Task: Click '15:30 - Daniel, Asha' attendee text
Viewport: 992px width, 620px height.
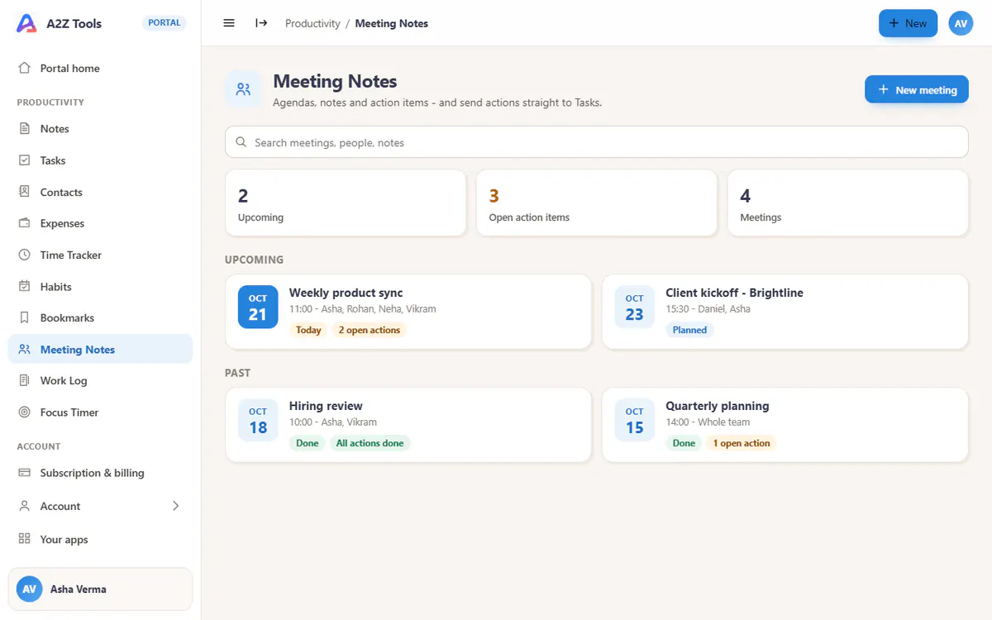Action: [708, 309]
